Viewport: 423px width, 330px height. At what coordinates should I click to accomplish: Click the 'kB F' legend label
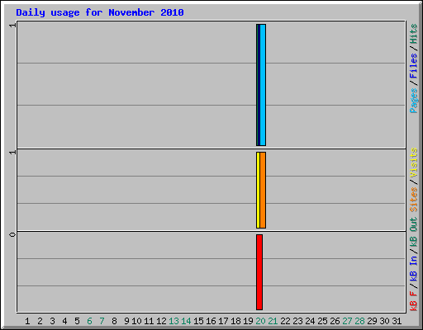pos(414,301)
